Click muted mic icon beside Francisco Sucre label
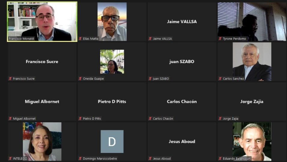Screen dimensions: 287x162 point(10,79)
